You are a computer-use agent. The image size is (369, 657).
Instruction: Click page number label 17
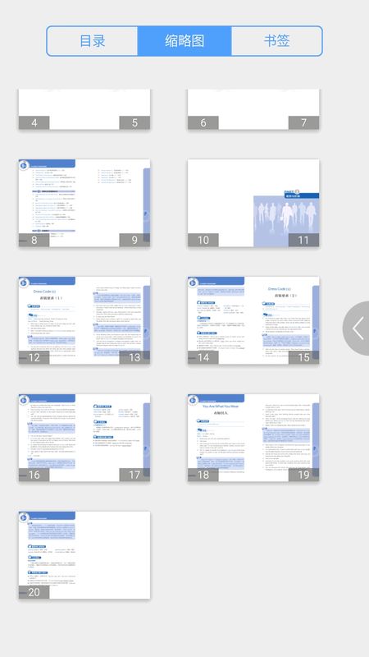134,475
